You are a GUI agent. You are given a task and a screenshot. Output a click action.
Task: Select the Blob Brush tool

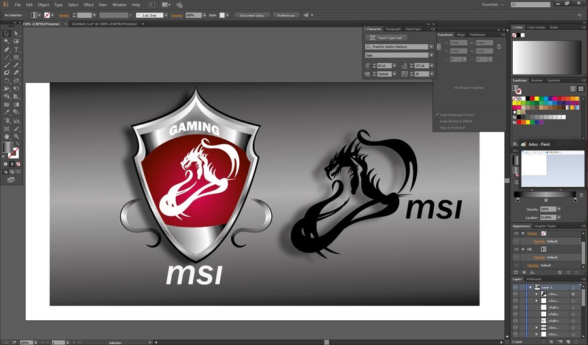point(7,73)
